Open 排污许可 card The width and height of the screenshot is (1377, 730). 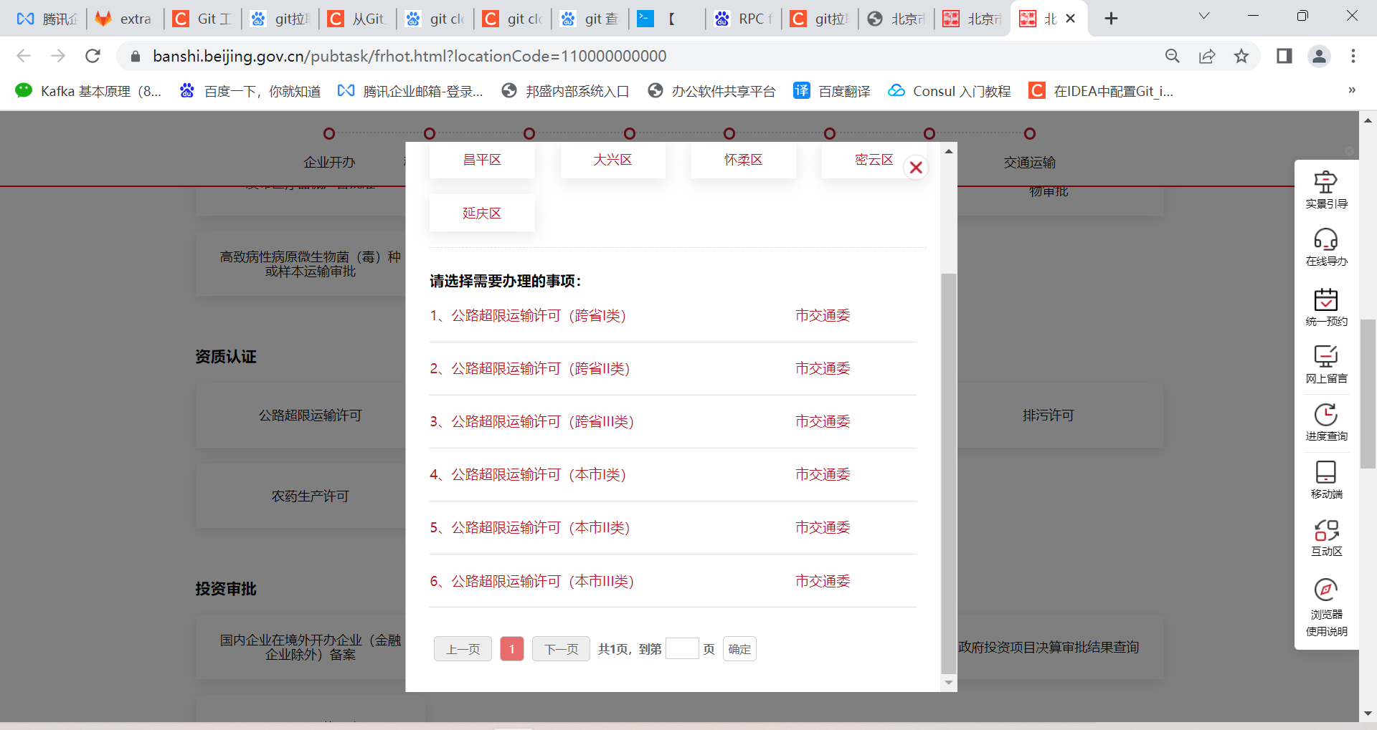click(x=1049, y=416)
